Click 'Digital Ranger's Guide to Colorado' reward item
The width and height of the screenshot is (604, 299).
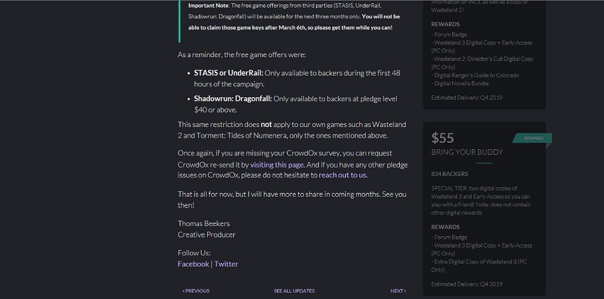475,75
